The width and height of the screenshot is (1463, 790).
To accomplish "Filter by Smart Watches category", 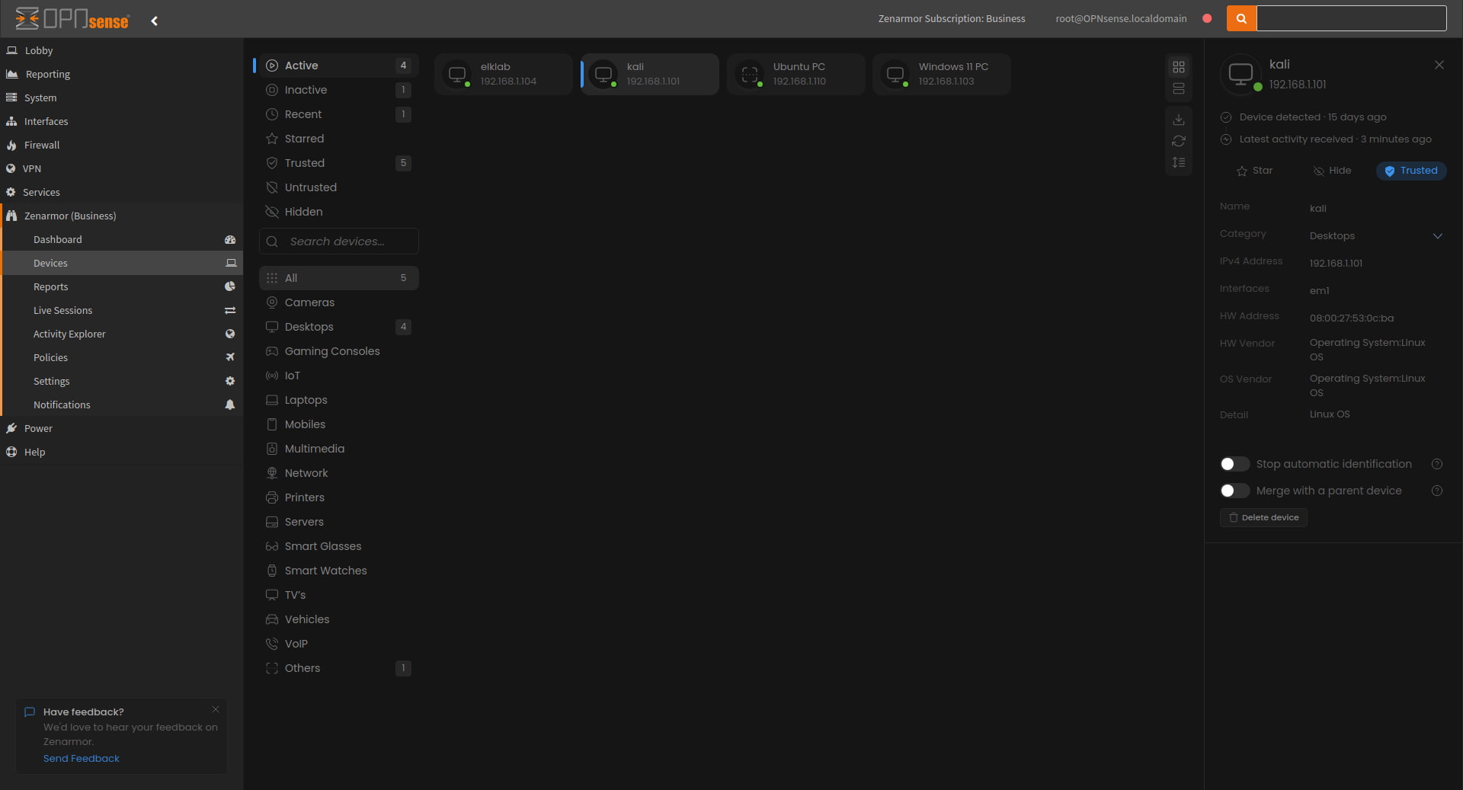I will pyautogui.click(x=338, y=571).
